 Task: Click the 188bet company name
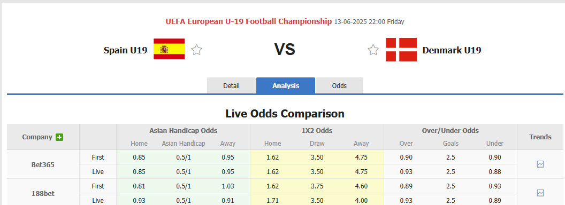coord(43,193)
